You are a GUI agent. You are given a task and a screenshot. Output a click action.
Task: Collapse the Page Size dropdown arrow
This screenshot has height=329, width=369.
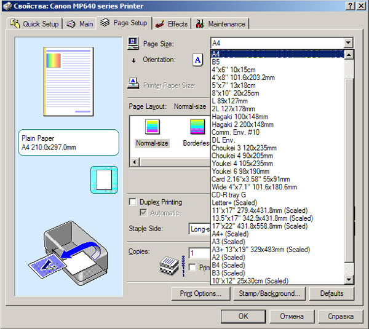tap(348, 43)
